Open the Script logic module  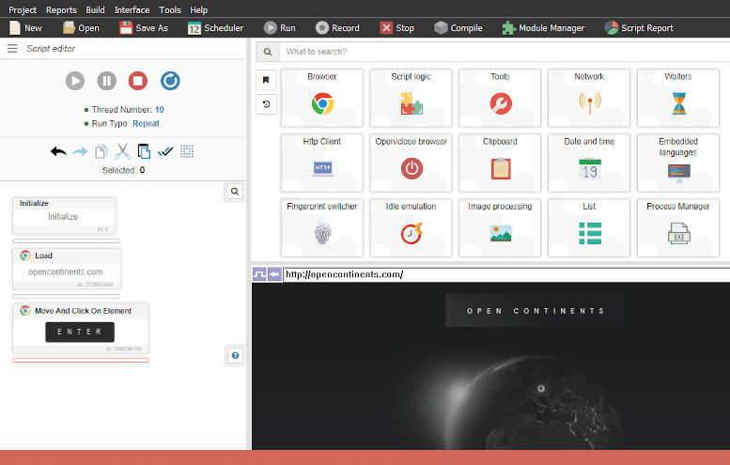pyautogui.click(x=411, y=98)
